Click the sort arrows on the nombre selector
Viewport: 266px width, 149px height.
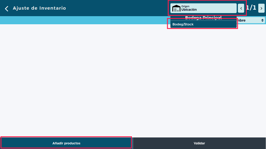(x=263, y=20)
